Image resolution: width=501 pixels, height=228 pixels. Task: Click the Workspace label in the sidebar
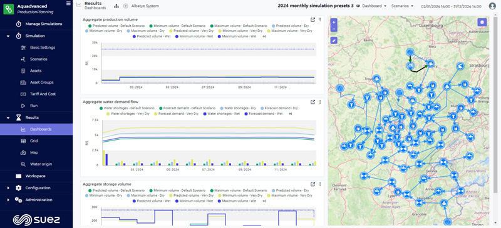35,176
